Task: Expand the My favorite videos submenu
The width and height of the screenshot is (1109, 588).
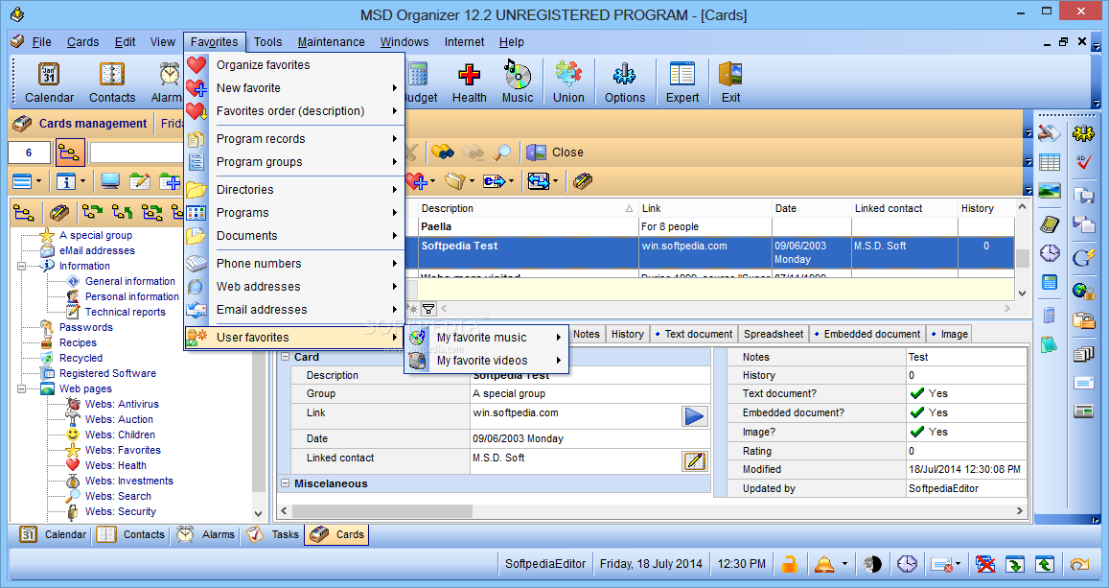Action: point(487,360)
